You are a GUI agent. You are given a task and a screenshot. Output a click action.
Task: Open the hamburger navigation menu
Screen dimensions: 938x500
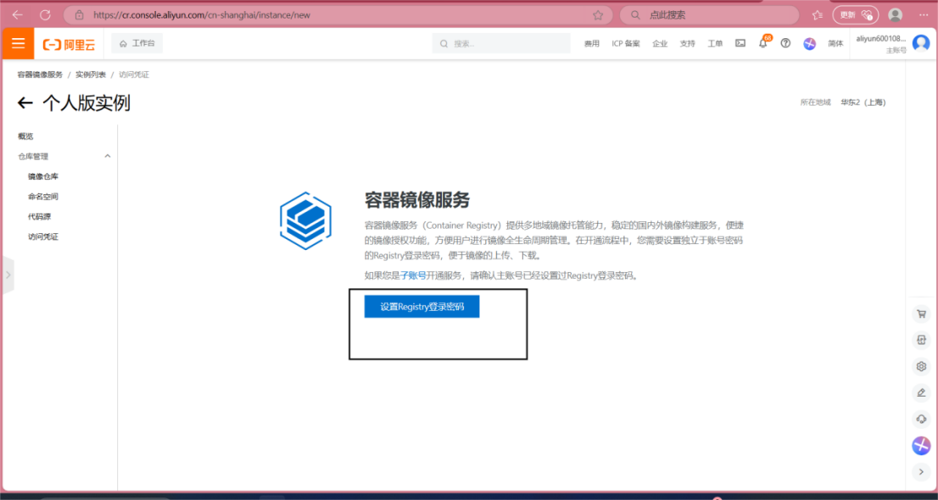(18, 43)
